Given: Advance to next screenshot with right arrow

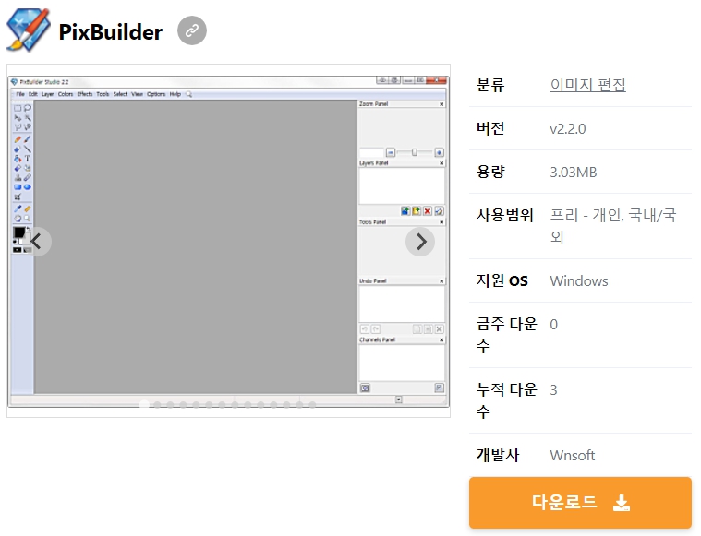Looking at the screenshot, I should tap(420, 242).
